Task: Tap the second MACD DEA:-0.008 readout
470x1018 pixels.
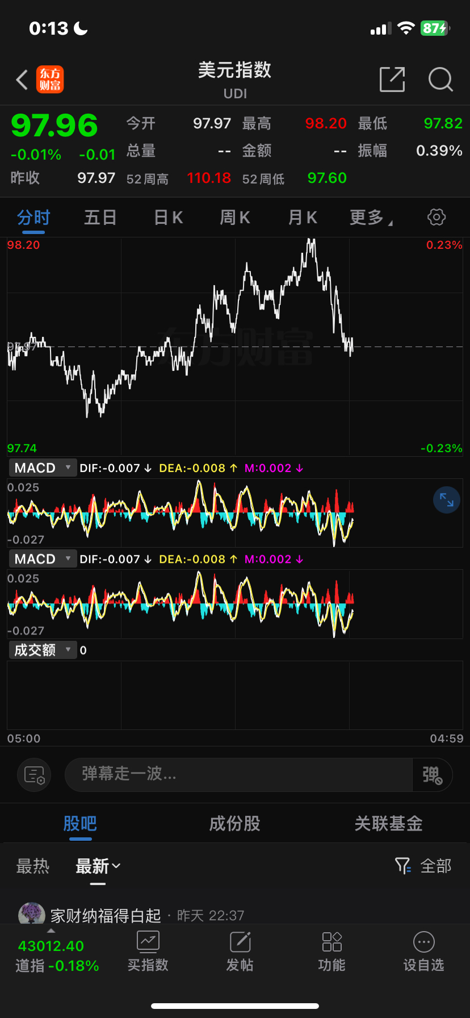Action: coord(198,559)
